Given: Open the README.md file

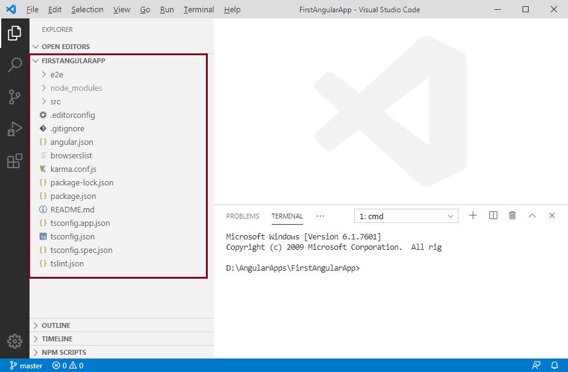Looking at the screenshot, I should click(x=71, y=209).
